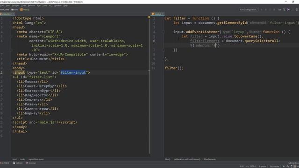Open the View menu

pyautogui.click(x=7, y=6)
